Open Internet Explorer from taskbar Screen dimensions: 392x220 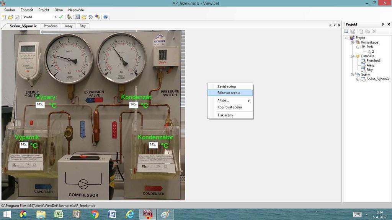tap(130, 214)
